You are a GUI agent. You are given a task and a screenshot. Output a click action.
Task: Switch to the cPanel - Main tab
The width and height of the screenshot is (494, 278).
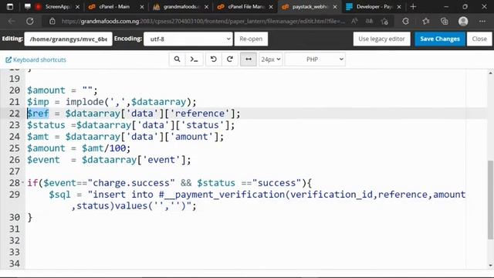pos(113,7)
